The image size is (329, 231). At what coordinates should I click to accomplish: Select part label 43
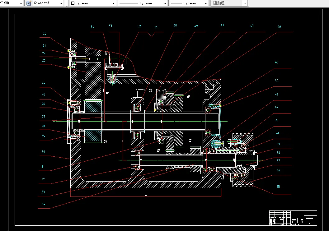277,95
